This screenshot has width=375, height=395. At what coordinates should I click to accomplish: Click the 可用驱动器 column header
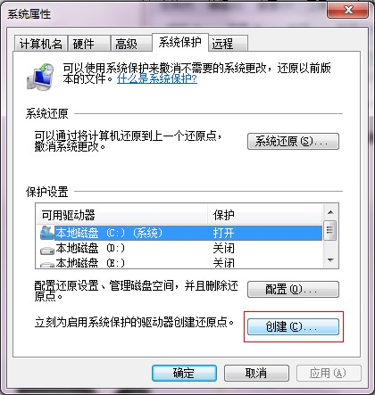pyautogui.click(x=121, y=215)
